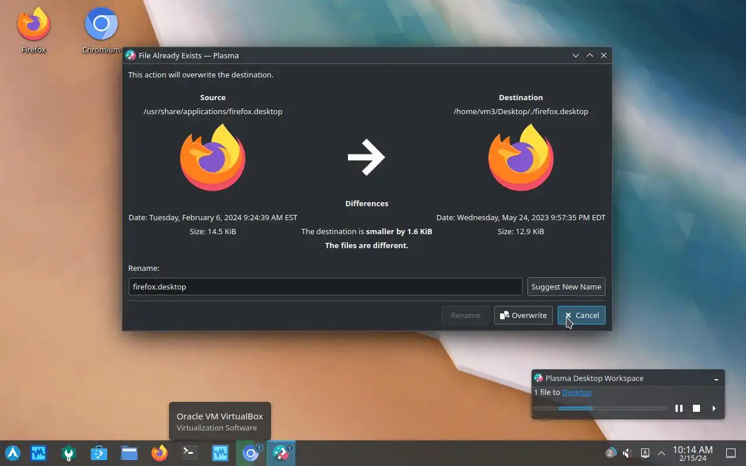Viewport: 746px width, 466px height.
Task: Click the Show Desktop icon in the panel
Action: [731, 453]
